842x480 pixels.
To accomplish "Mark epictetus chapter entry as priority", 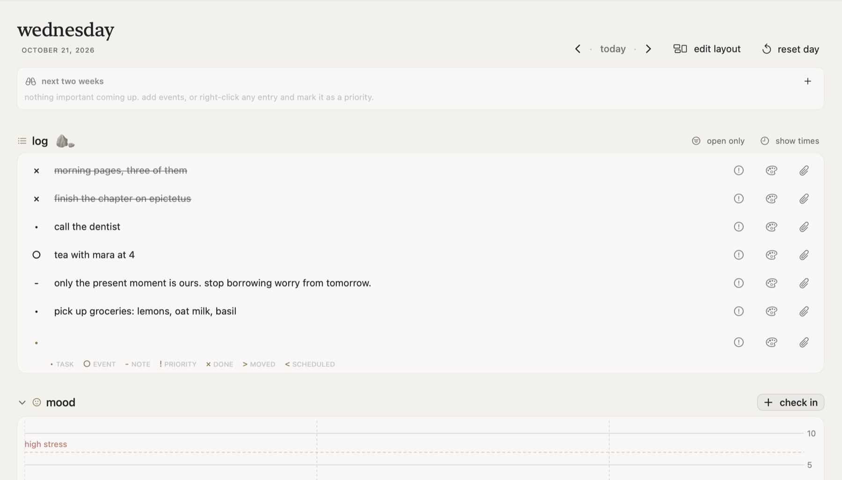I will click(739, 199).
